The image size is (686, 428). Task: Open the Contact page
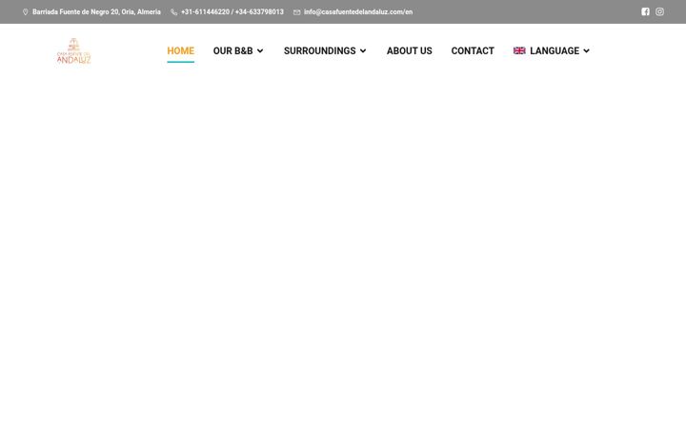pyautogui.click(x=473, y=50)
